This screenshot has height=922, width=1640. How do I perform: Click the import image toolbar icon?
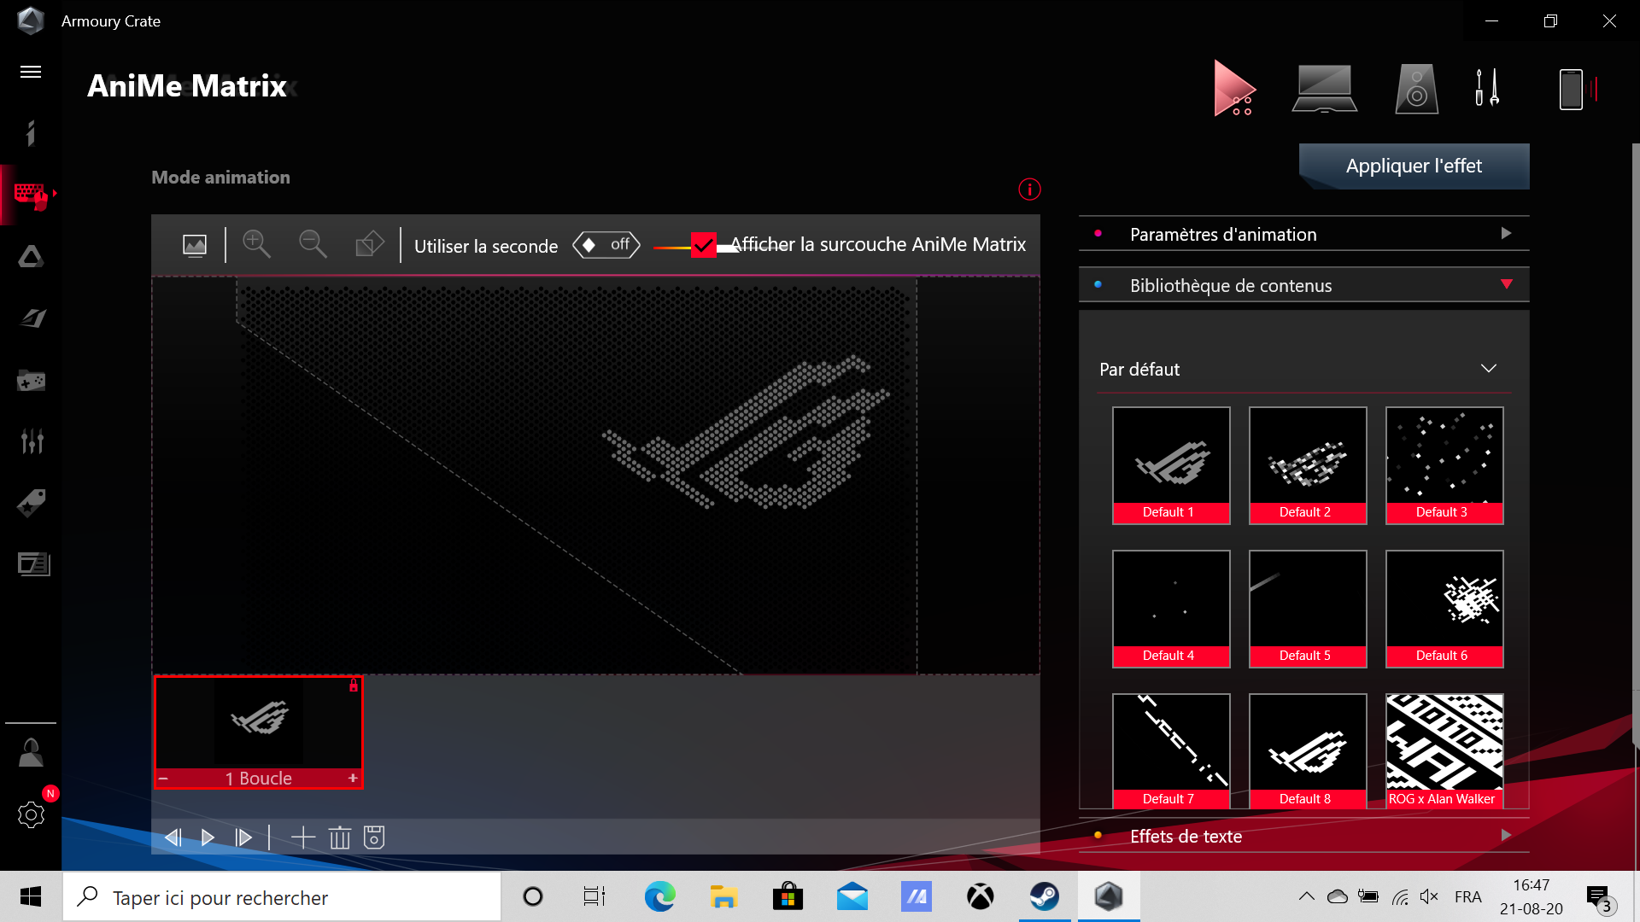pyautogui.click(x=195, y=246)
